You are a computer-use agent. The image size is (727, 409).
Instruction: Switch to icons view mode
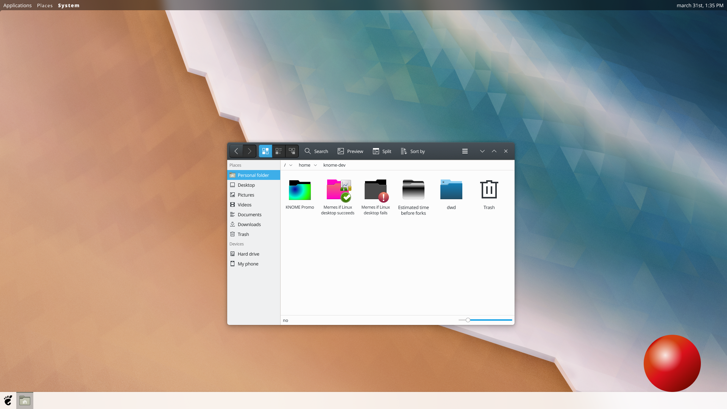[x=265, y=151]
